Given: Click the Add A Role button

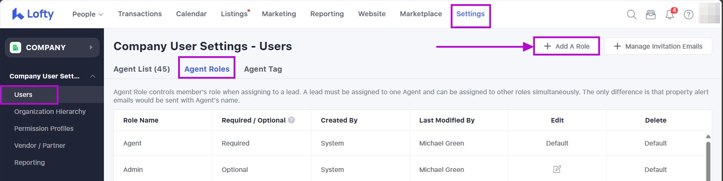Looking at the screenshot, I should (567, 46).
